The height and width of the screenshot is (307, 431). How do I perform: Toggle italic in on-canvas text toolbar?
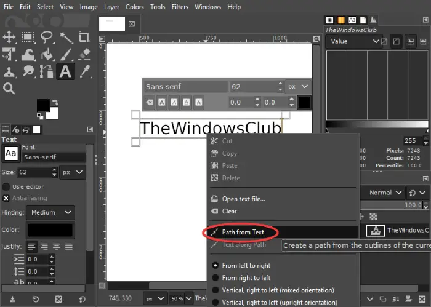174,102
